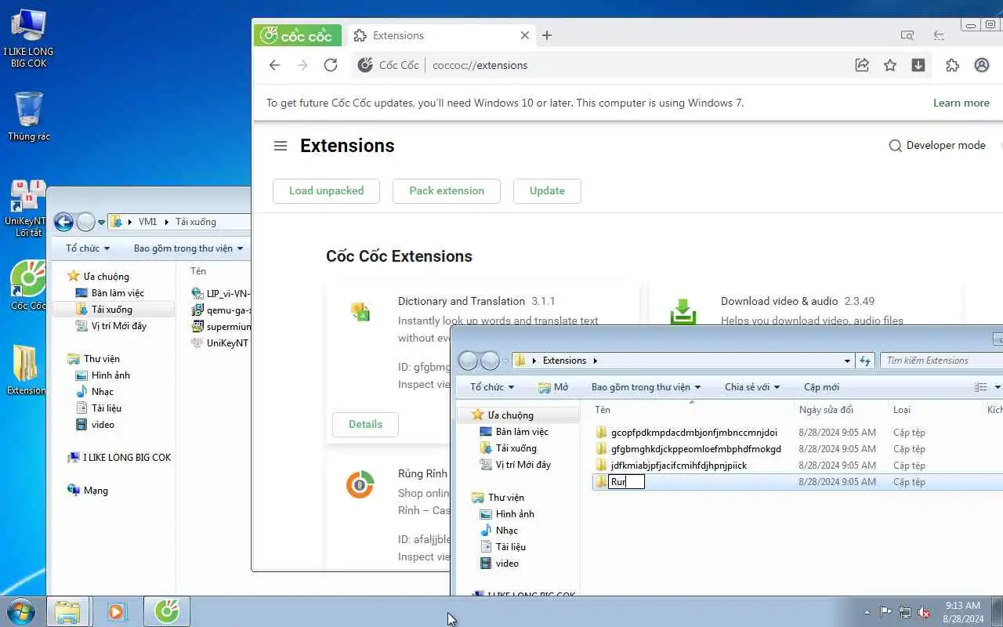Click the Extensions segment in the folder path
Viewport: 1003px width, 627px height.
pyautogui.click(x=564, y=361)
